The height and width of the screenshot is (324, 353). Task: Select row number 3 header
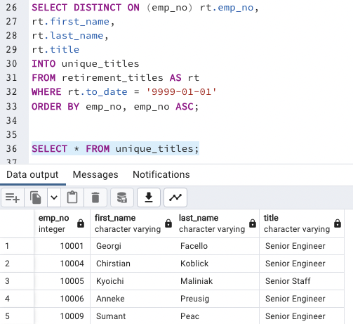click(17, 281)
